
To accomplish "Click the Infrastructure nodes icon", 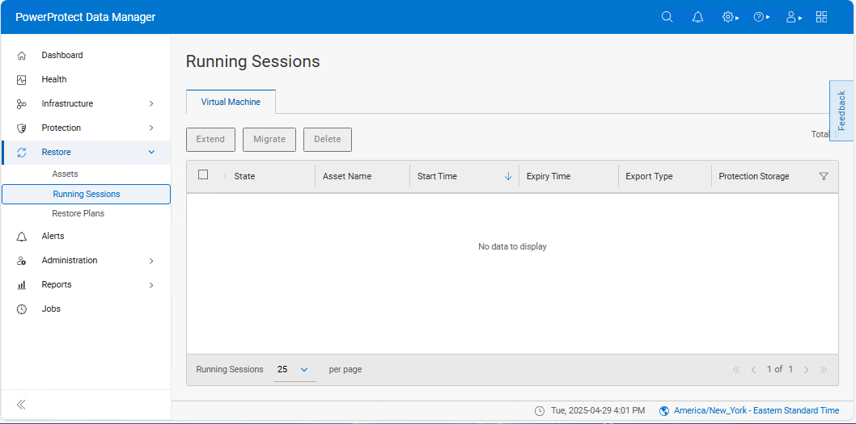I will tap(21, 103).
